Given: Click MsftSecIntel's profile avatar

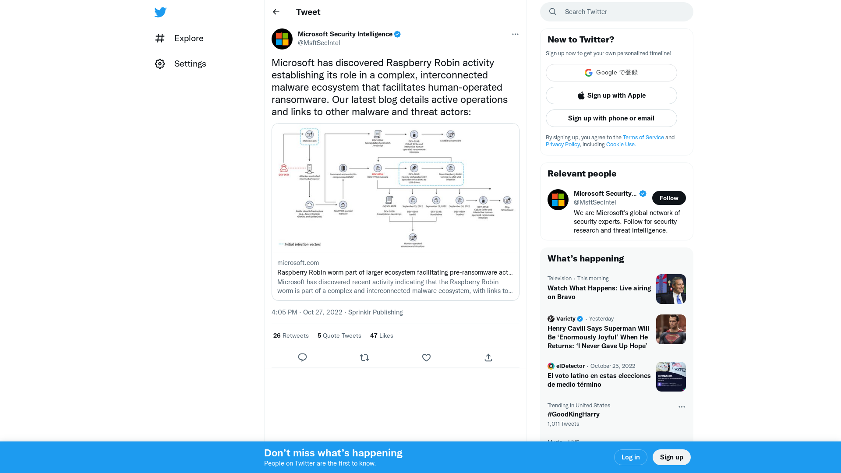Looking at the screenshot, I should tap(282, 39).
